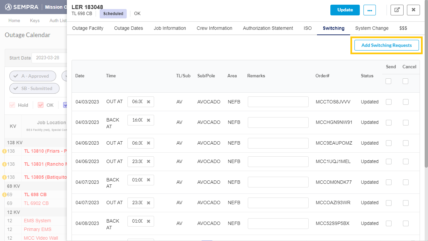Open time field for 04/07/2023 23:30 row
Screen dimensions: 428x241
[137, 203]
